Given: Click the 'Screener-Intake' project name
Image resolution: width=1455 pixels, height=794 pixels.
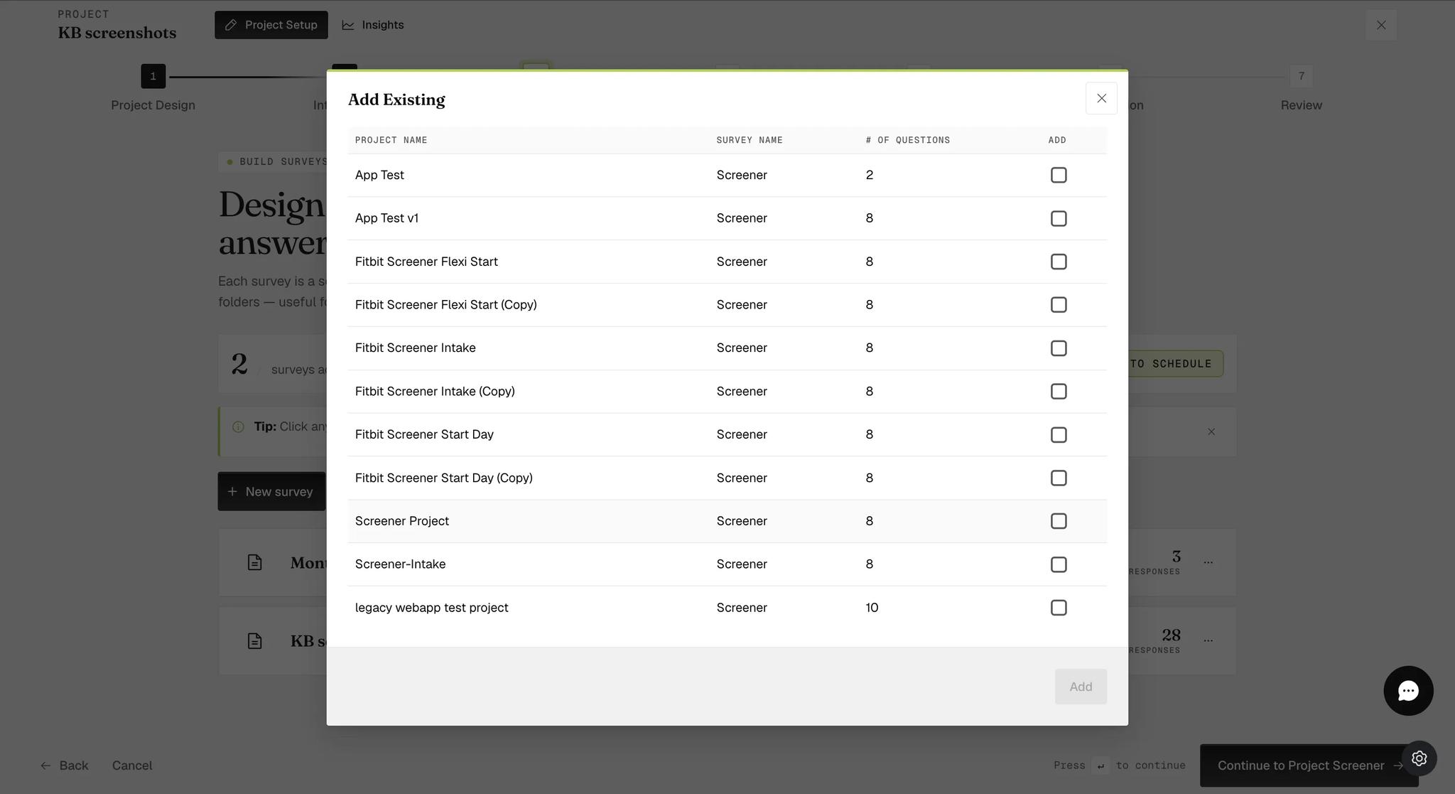Looking at the screenshot, I should tap(401, 564).
